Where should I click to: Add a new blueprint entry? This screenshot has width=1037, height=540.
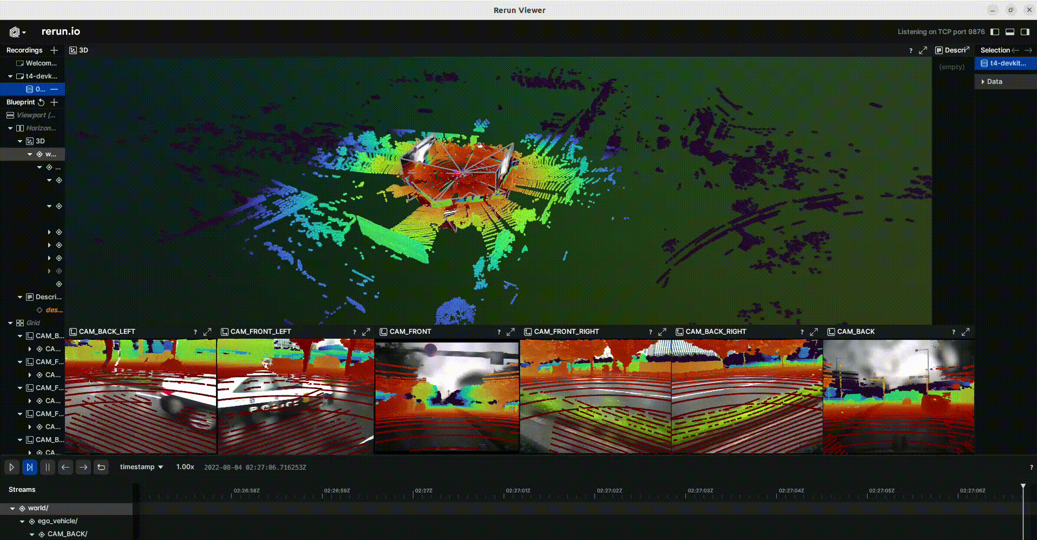coord(54,102)
